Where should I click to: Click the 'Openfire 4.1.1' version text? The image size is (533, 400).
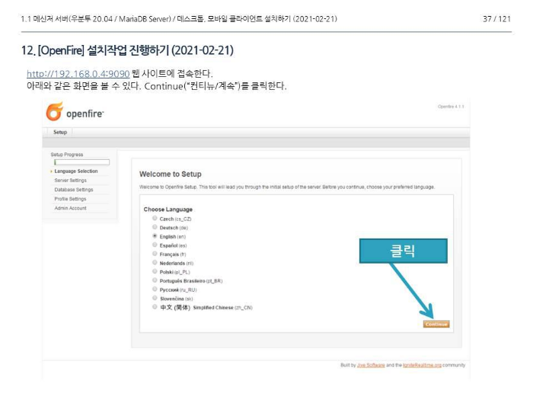pos(451,107)
